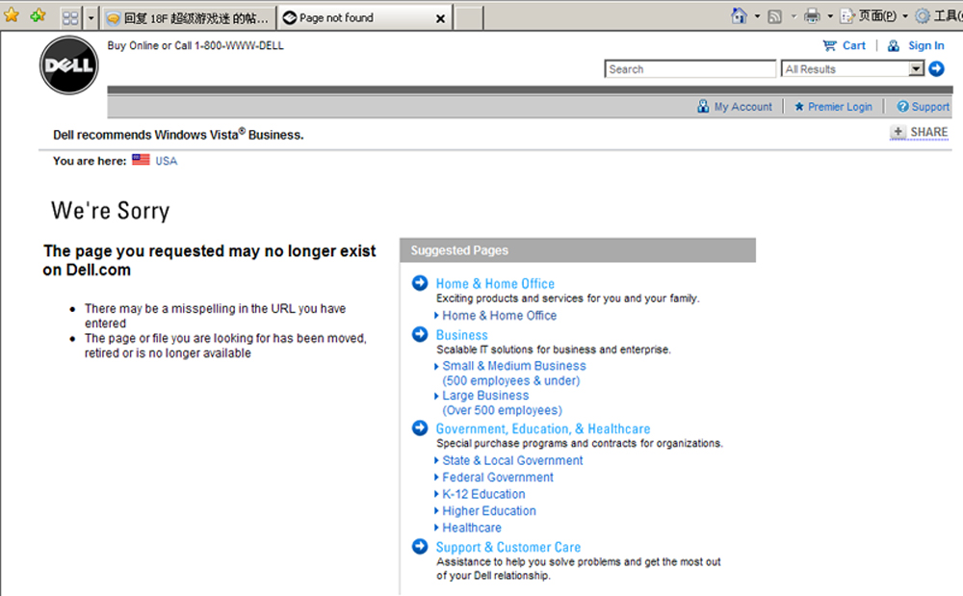Click the Premier Login star icon
Image resolution: width=963 pixels, height=596 pixels.
coord(799,107)
